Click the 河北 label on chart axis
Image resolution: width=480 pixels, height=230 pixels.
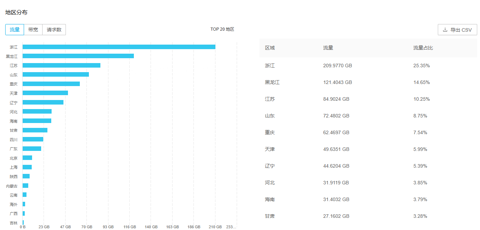[x=14, y=112]
